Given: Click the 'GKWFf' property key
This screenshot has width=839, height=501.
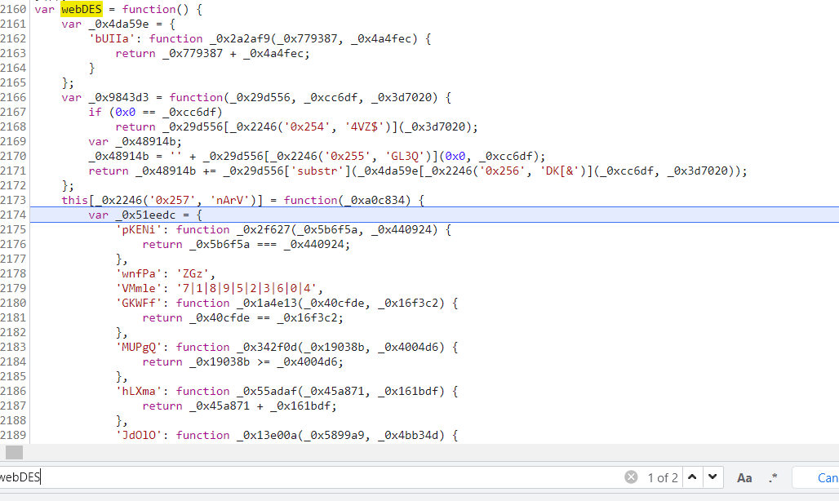Looking at the screenshot, I should click(x=139, y=304).
